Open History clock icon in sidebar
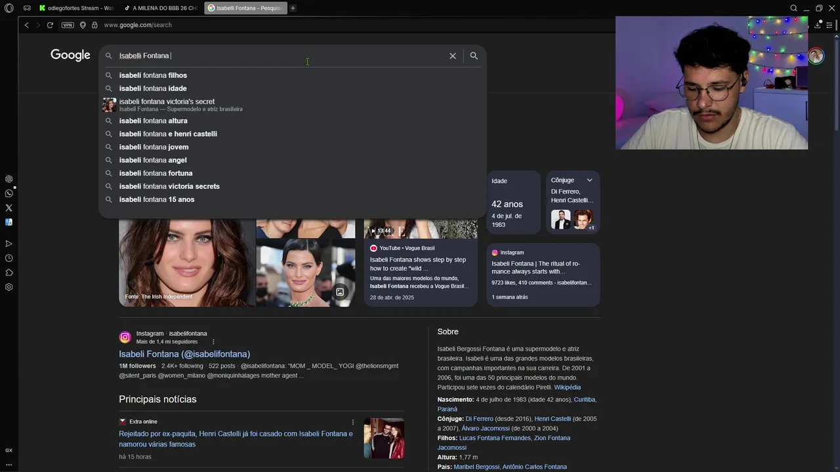 (x=9, y=258)
